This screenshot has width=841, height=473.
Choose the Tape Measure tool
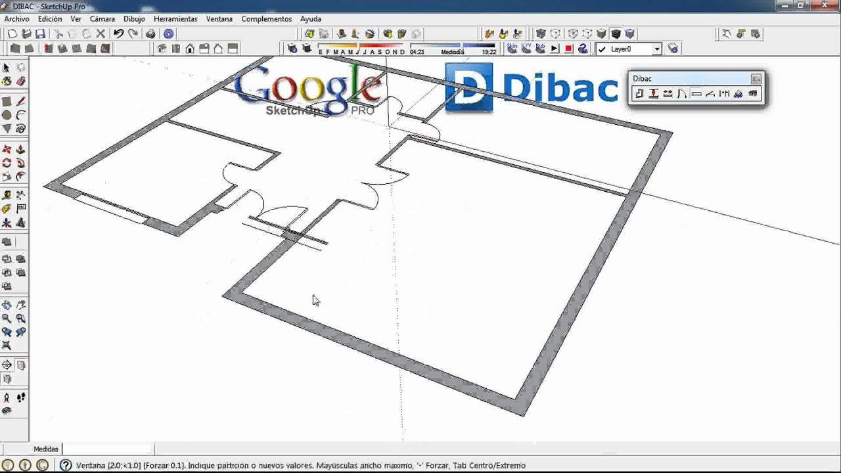click(7, 195)
